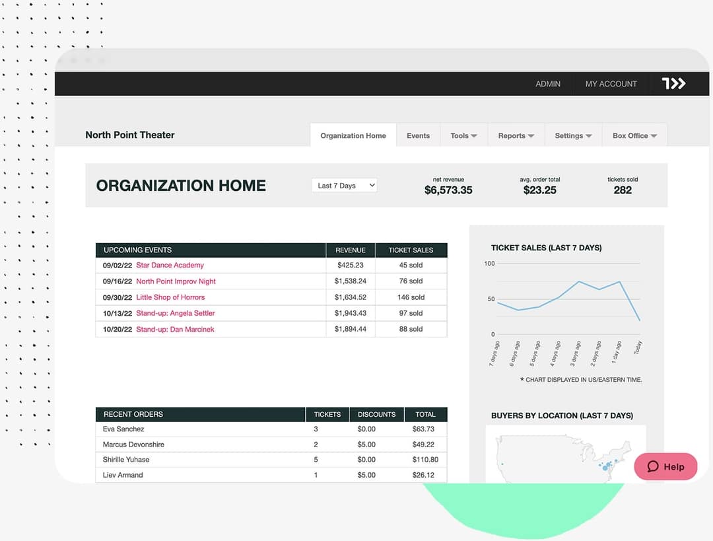The width and height of the screenshot is (713, 541).
Task: Click the Ticketleap arrow logo icon
Action: [x=673, y=83]
